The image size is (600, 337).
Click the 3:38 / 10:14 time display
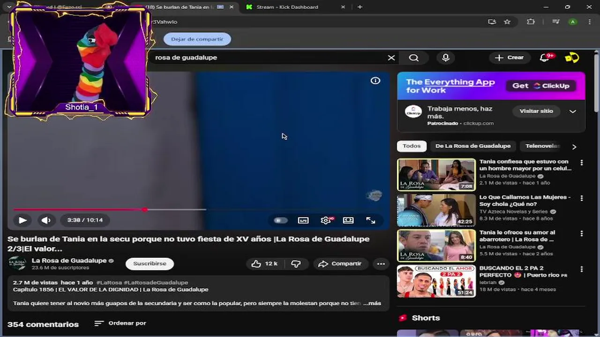click(x=85, y=220)
